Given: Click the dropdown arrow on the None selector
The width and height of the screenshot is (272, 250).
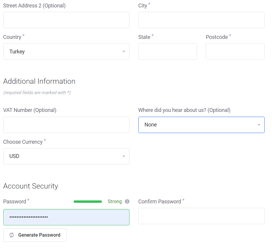Looking at the screenshot, I should point(259,125).
